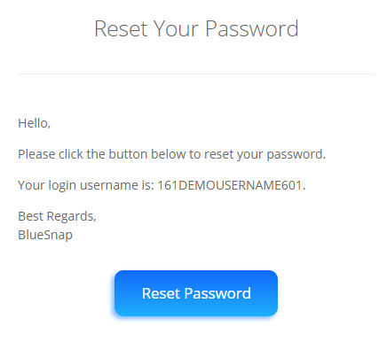Click the word Reset in the heading
The height and width of the screenshot is (342, 387).
point(121,28)
